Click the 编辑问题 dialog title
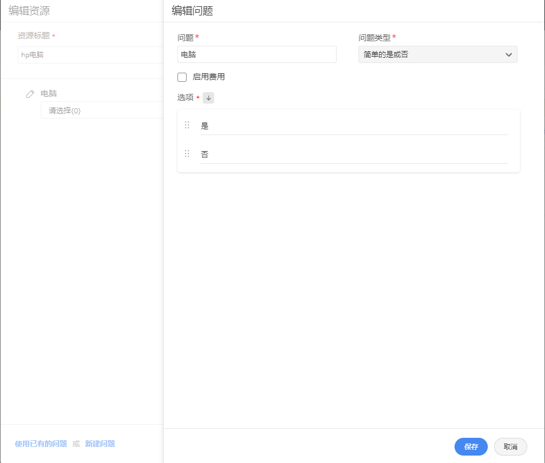 pos(192,11)
